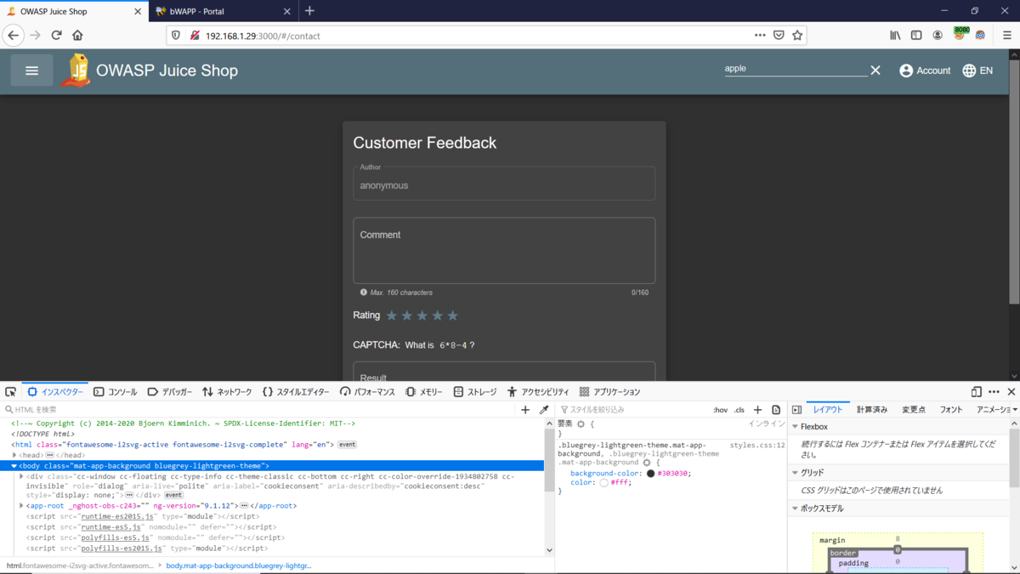The width and height of the screenshot is (1020, 574).
Task: Add a new node in inspector
Action: (525, 410)
